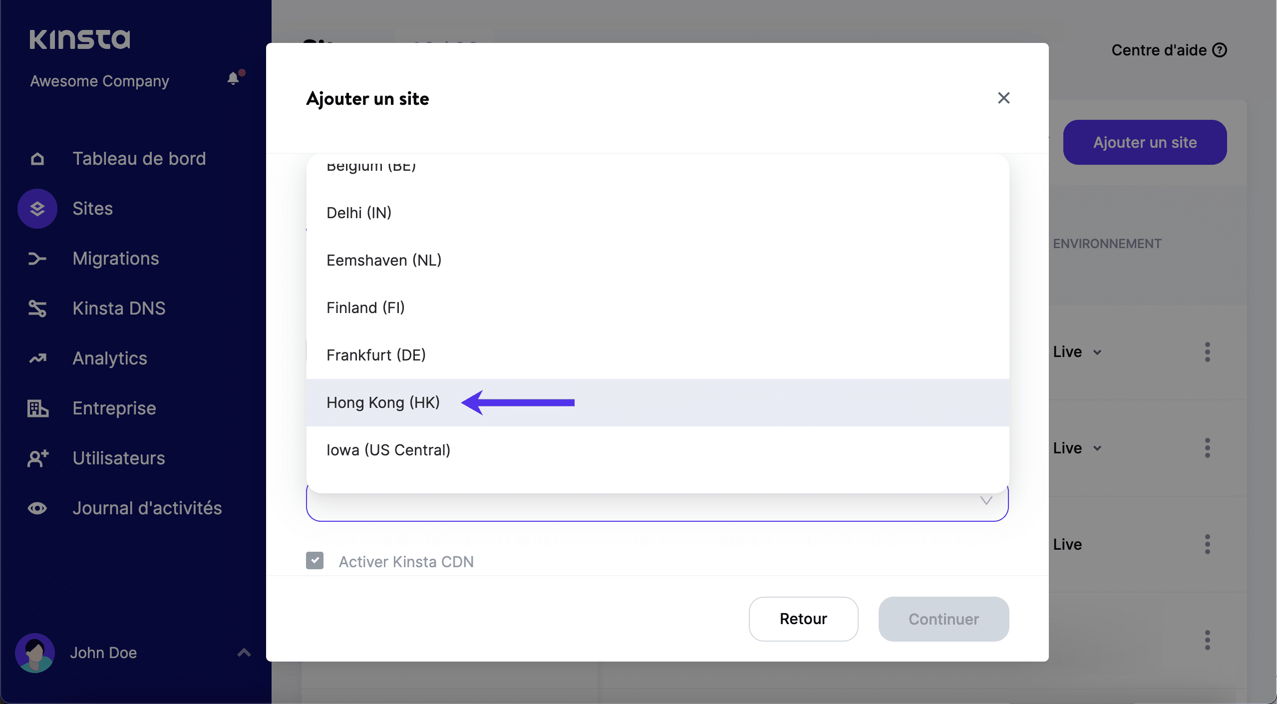Open the Tableau de bord home icon
1277x704 pixels.
[x=37, y=159]
